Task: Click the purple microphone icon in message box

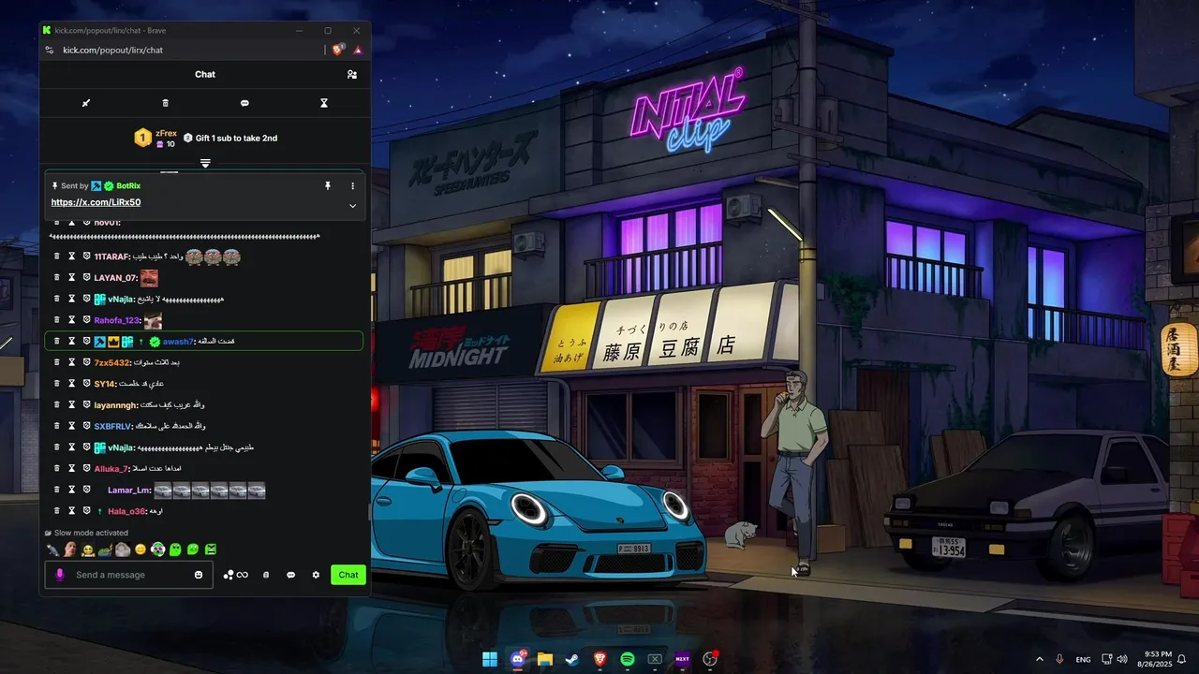Action: click(x=60, y=575)
